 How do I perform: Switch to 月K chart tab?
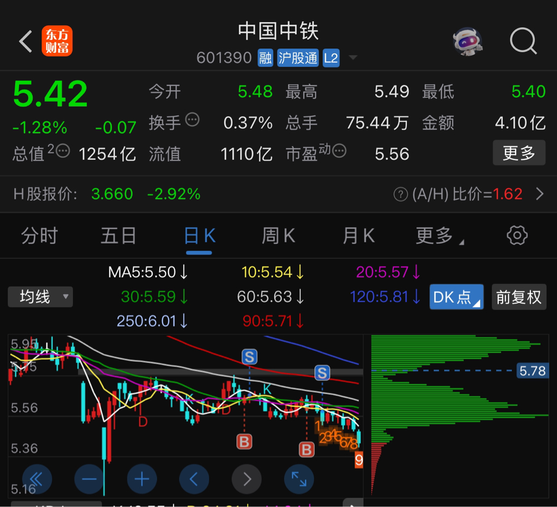pos(359,236)
